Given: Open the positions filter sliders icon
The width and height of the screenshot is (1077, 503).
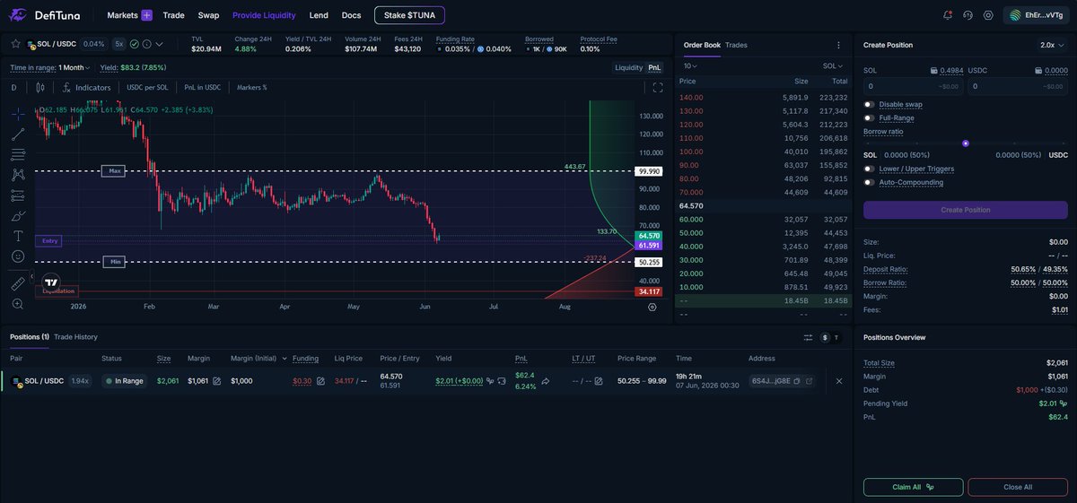Looking at the screenshot, I should (808, 337).
